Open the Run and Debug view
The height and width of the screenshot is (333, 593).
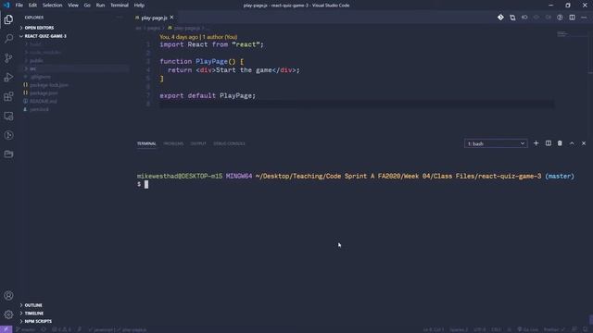click(x=8, y=77)
